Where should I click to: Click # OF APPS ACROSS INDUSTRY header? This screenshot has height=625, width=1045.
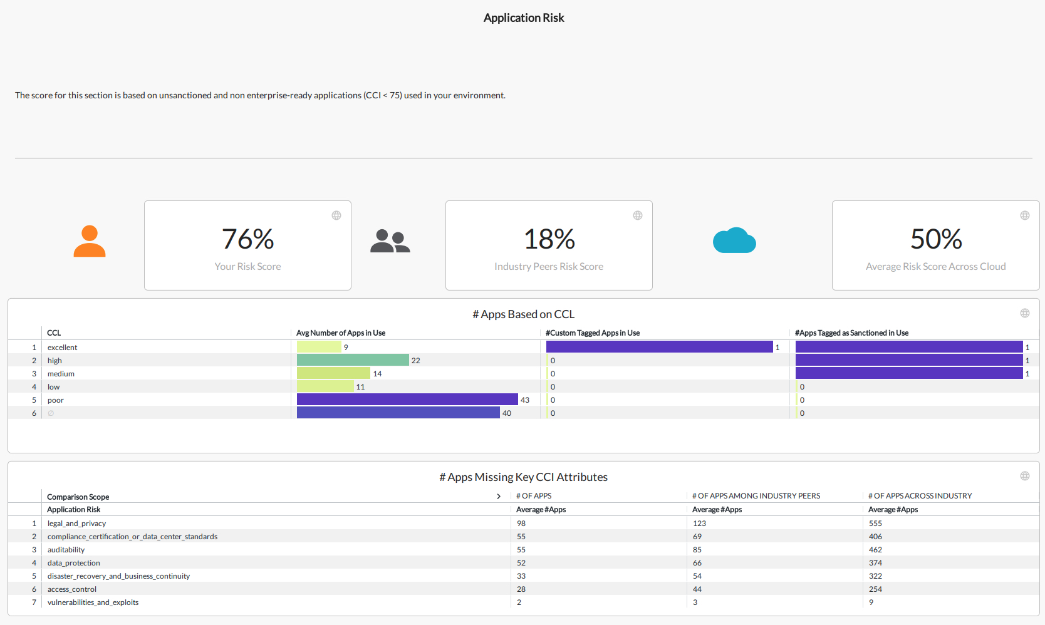(920, 496)
